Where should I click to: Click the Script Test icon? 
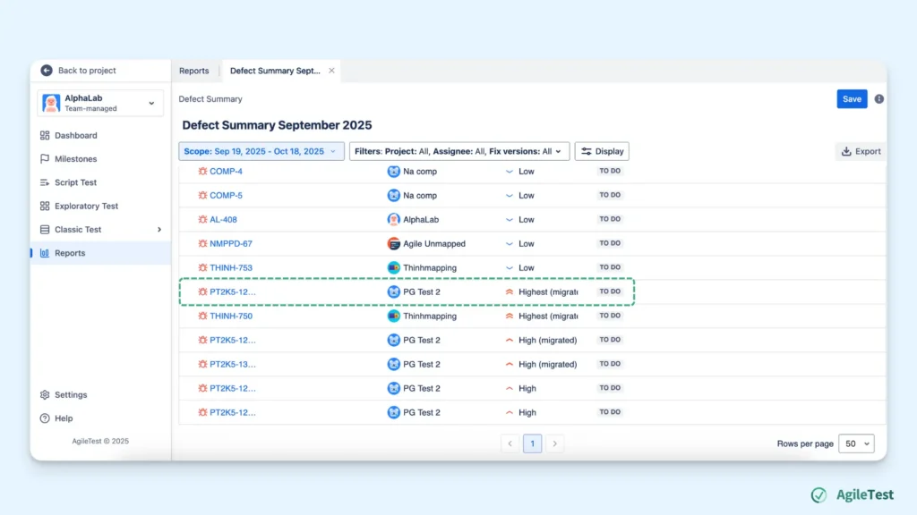point(45,182)
